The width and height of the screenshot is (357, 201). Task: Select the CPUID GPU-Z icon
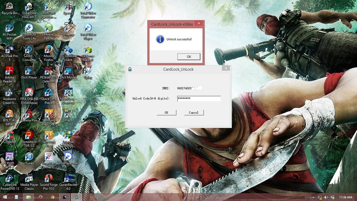[9, 161]
